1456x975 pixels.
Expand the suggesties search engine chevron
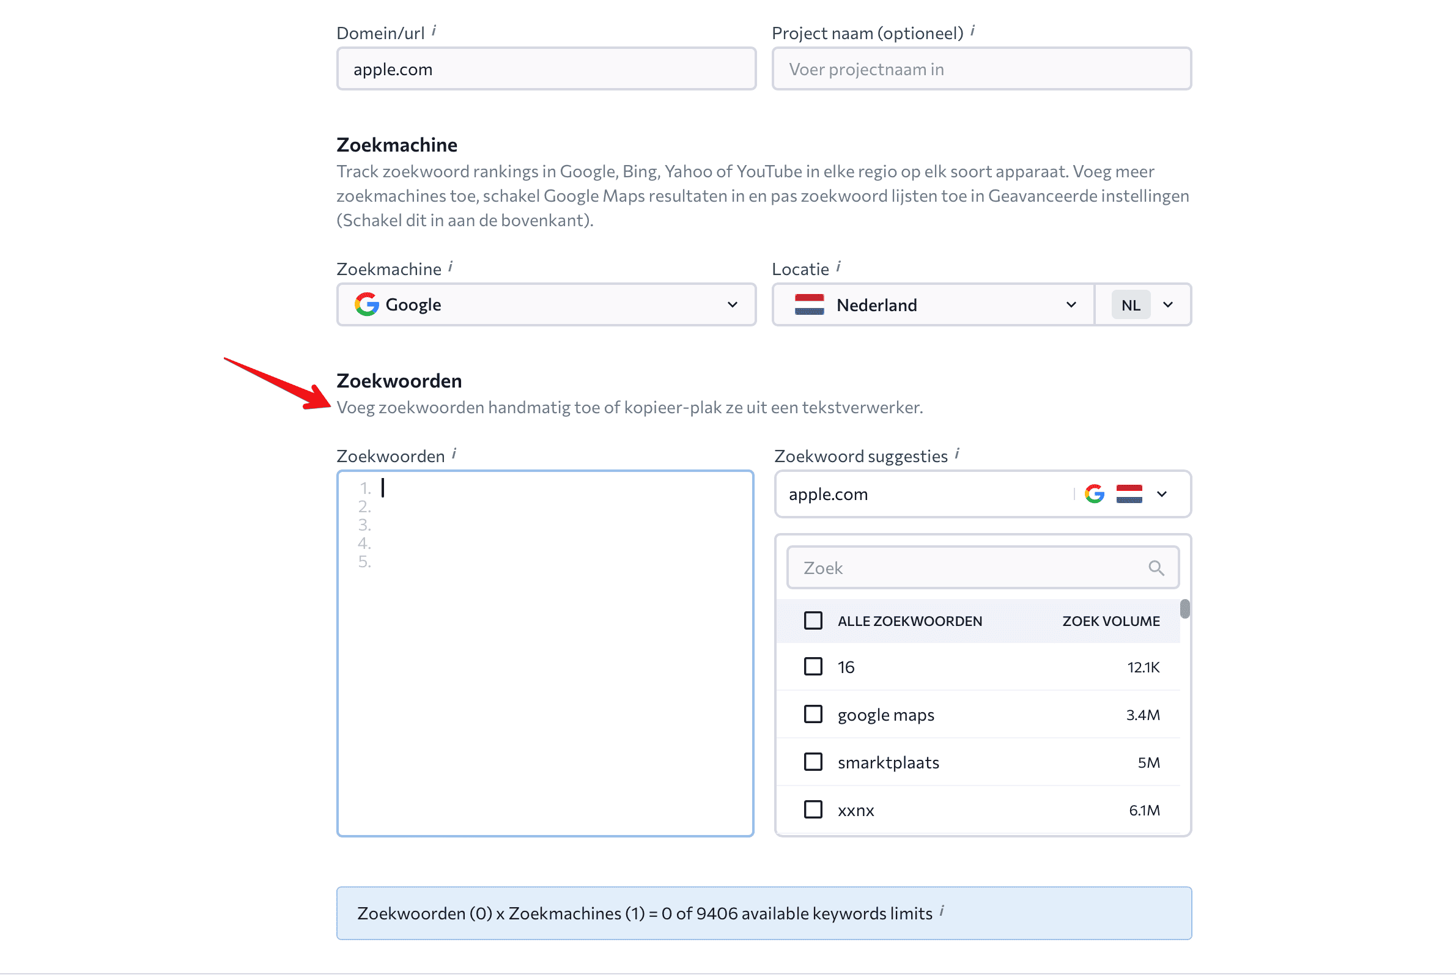click(1161, 495)
